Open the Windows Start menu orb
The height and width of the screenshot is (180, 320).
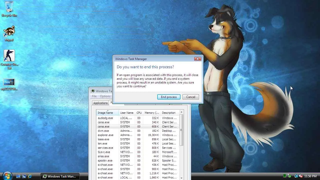pyautogui.click(x=7, y=176)
